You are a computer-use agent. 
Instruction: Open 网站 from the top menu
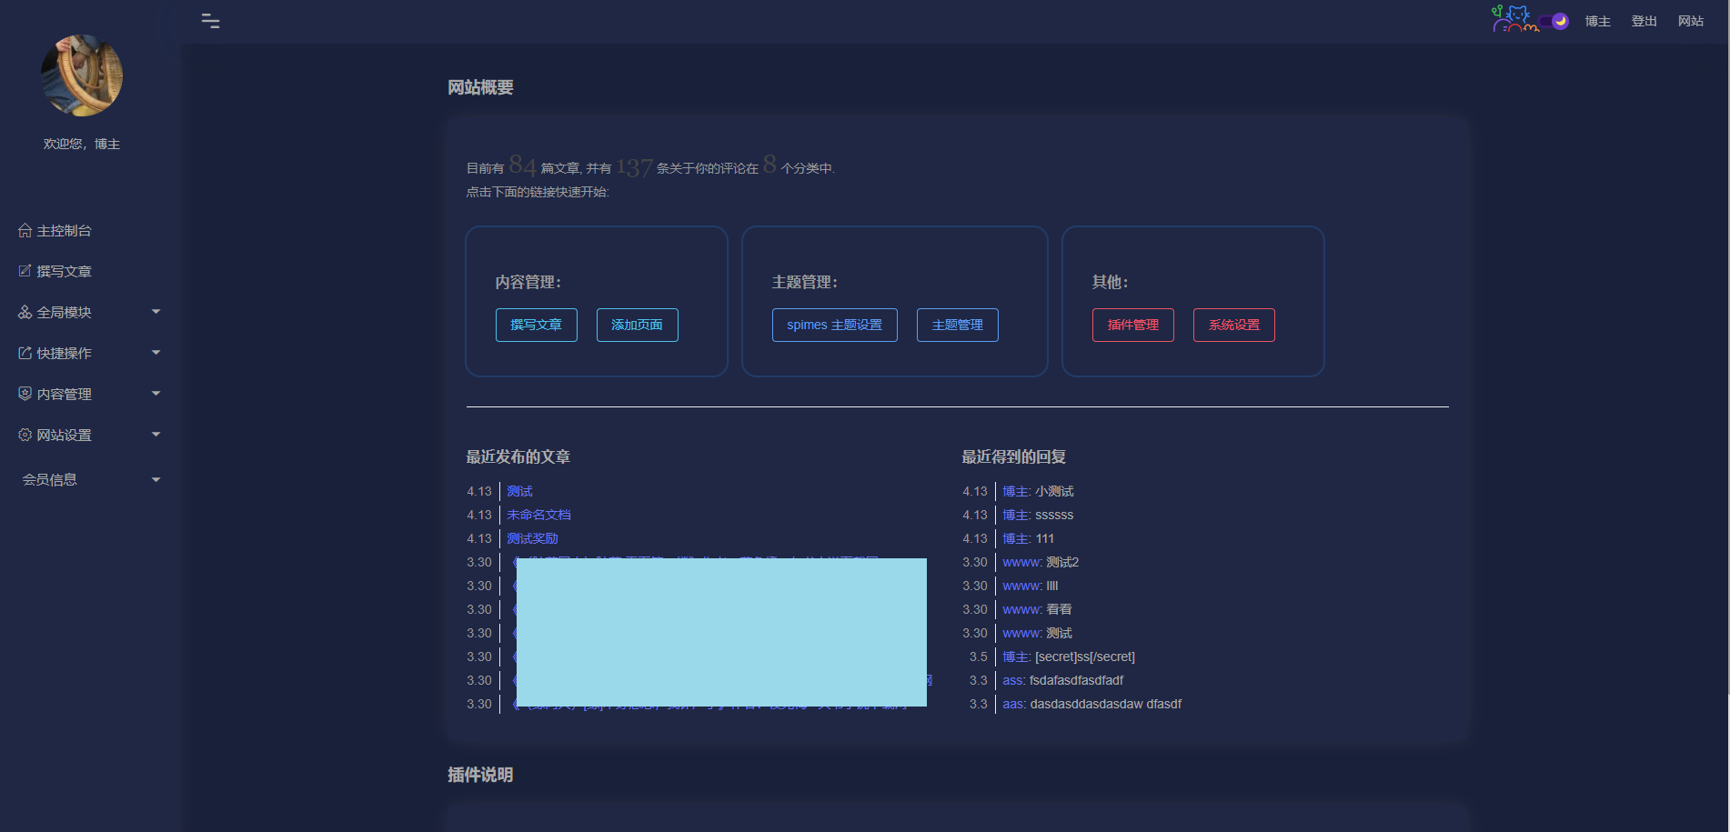click(x=1690, y=20)
